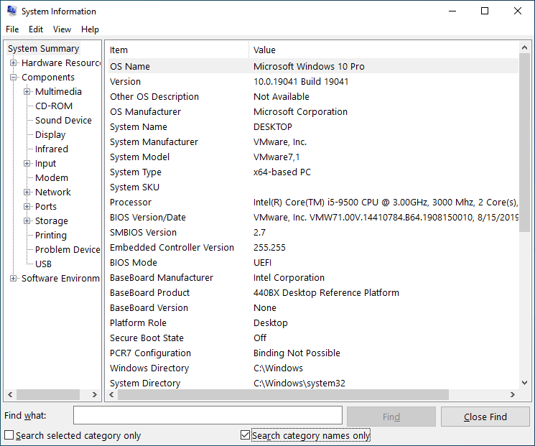Select the Other OS Description row
Image resolution: width=535 pixels, height=446 pixels.
[313, 96]
